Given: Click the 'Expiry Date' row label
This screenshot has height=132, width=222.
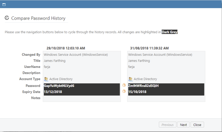Looking at the screenshot, I should 31,92.
